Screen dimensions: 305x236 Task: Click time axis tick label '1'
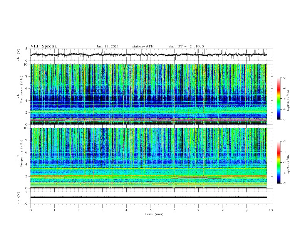(54, 210)
